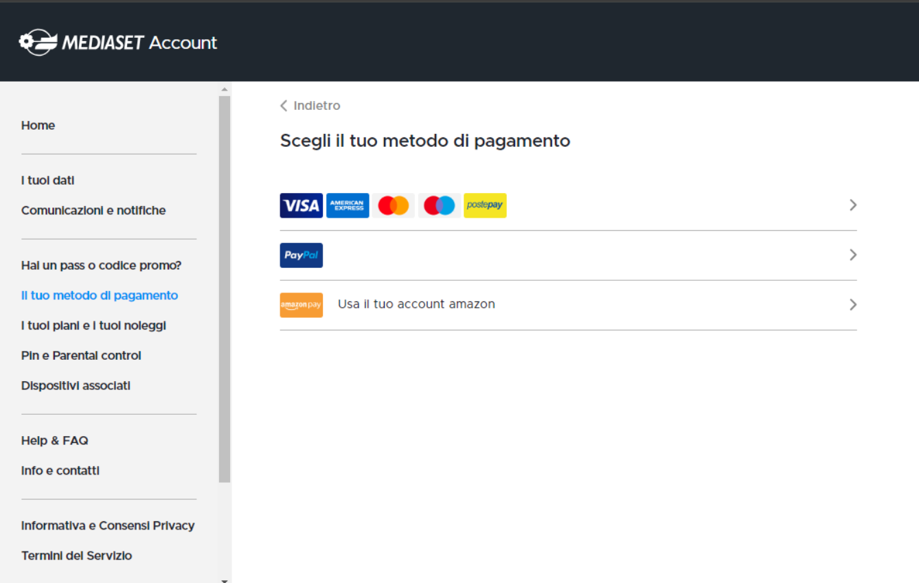Pick the Postepay card icon
Image resolution: width=919 pixels, height=583 pixels.
485,205
